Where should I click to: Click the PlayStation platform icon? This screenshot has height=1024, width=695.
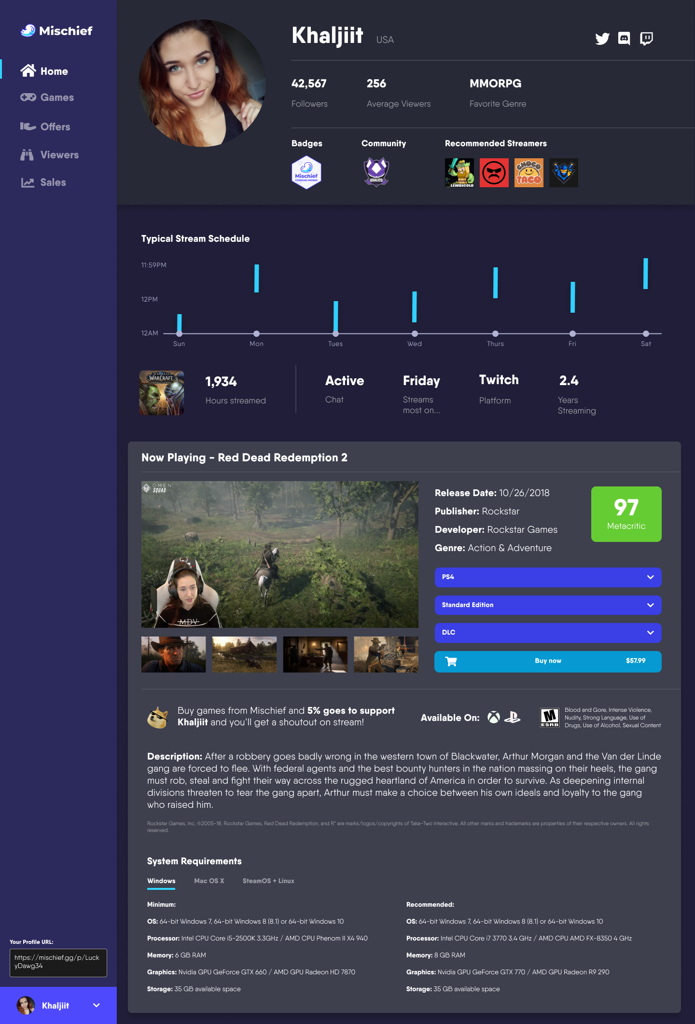pyautogui.click(x=513, y=718)
